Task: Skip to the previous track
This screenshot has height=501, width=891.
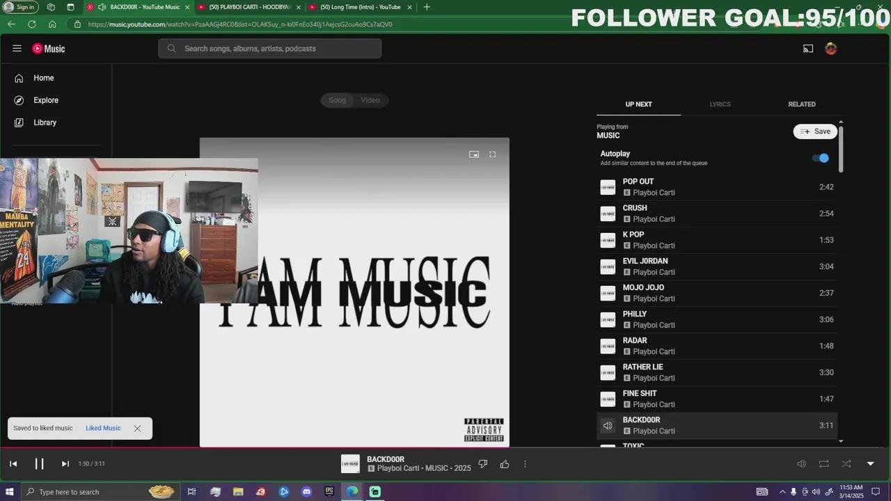Action: (13, 464)
